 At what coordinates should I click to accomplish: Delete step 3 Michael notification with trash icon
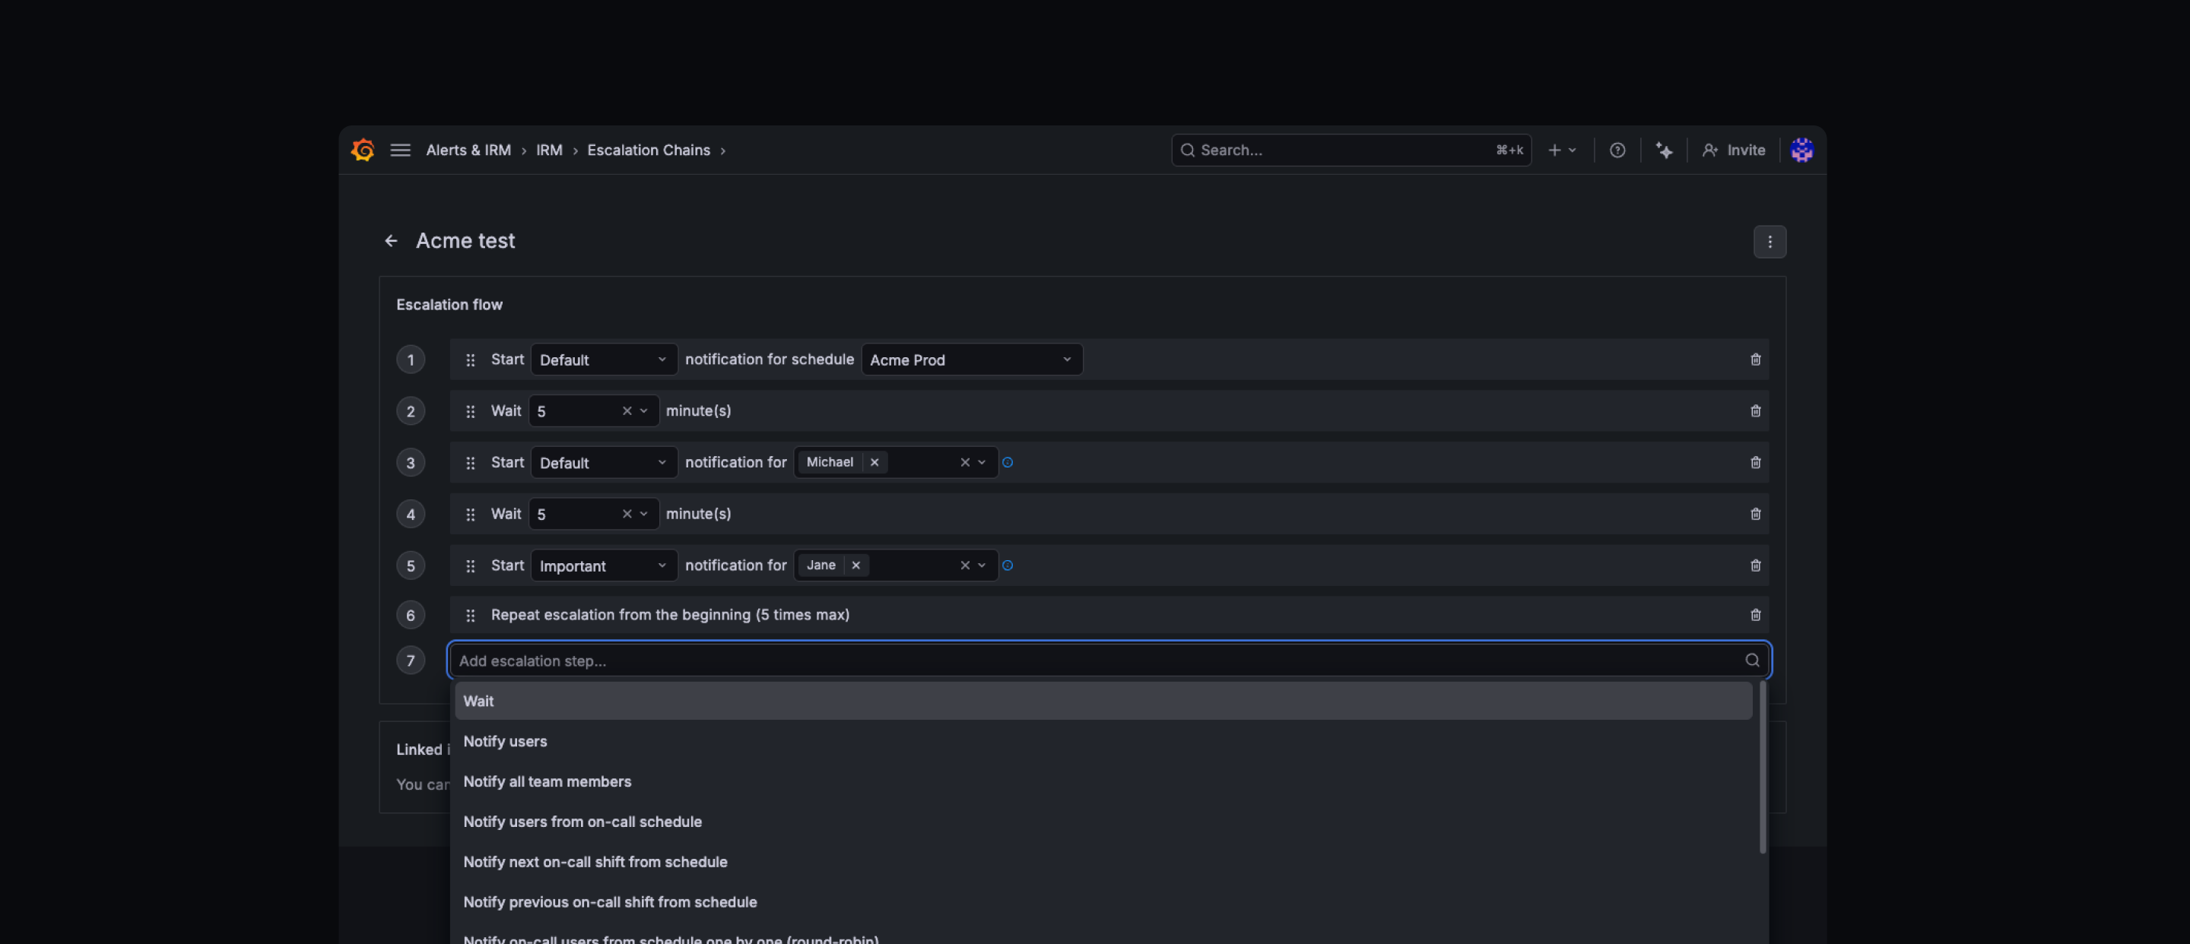1756,462
